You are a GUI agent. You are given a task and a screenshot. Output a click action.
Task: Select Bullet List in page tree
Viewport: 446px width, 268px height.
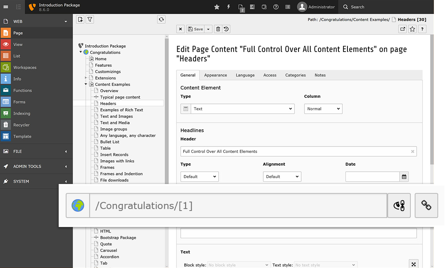click(x=110, y=142)
